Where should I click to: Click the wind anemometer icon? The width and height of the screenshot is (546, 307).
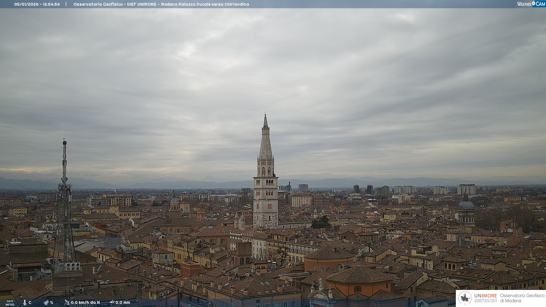coord(67,302)
